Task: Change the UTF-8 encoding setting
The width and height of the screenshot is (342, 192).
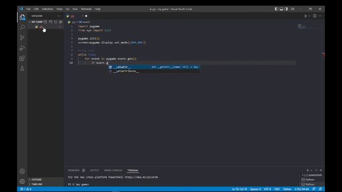Action: [267, 189]
